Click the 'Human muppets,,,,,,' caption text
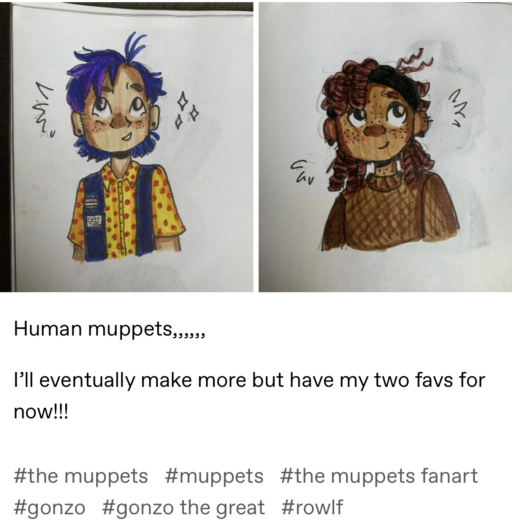This screenshot has height=527, width=512. [109, 329]
